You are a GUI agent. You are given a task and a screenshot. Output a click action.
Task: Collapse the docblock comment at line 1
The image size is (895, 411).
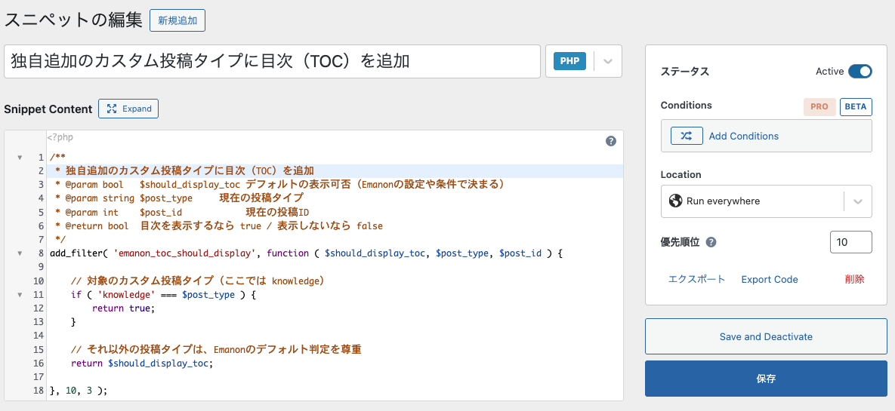20,158
